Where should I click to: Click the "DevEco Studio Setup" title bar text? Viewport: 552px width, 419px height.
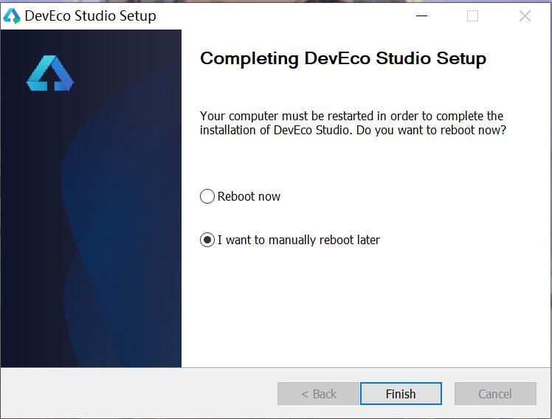pos(90,16)
